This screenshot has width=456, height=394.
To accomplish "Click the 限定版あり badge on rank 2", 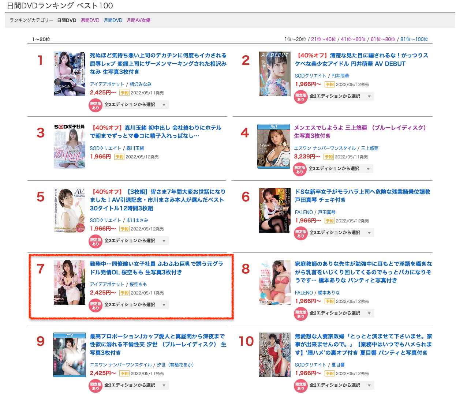I will pyautogui.click(x=301, y=97).
